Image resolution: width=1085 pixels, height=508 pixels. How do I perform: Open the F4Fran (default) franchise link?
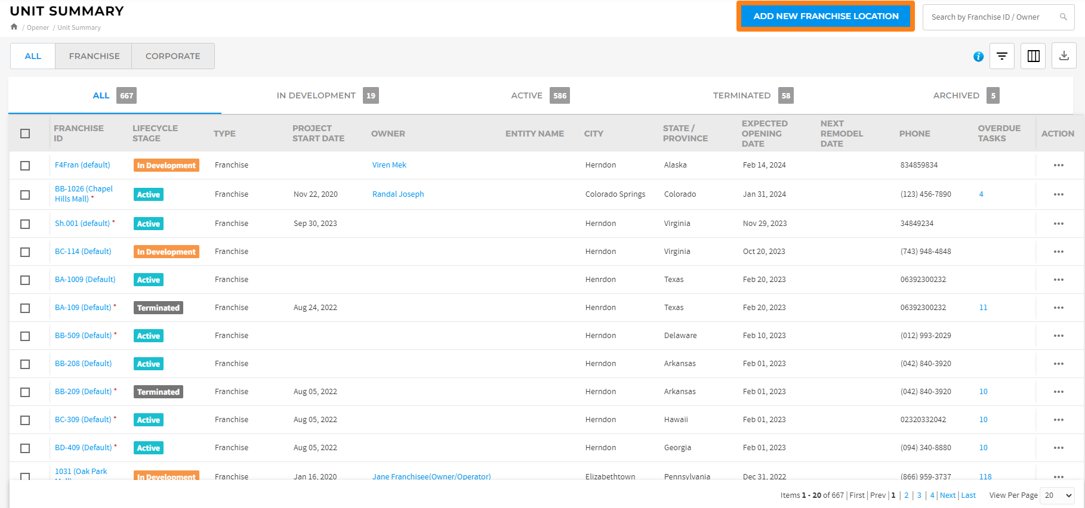[82, 165]
